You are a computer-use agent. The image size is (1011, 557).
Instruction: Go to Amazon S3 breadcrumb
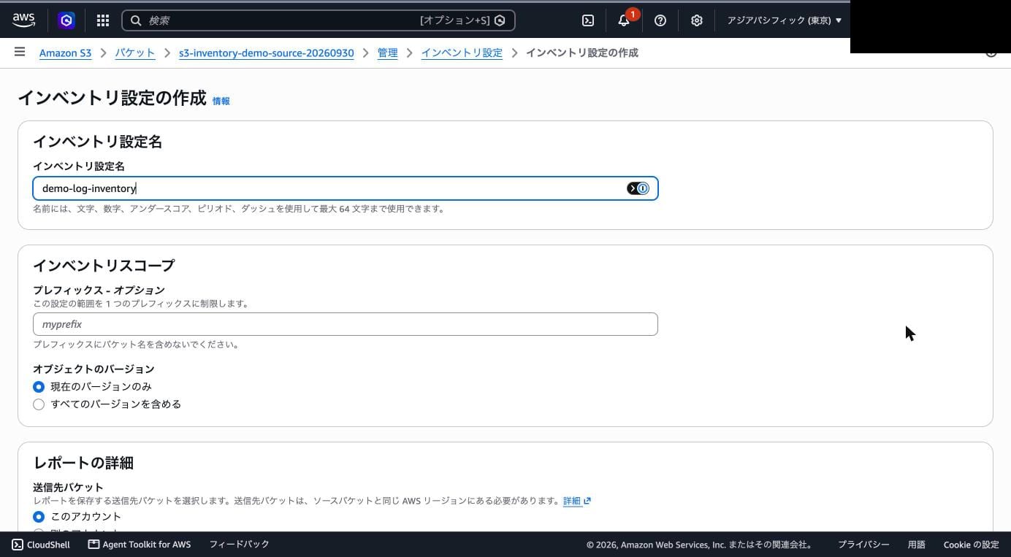(x=66, y=53)
